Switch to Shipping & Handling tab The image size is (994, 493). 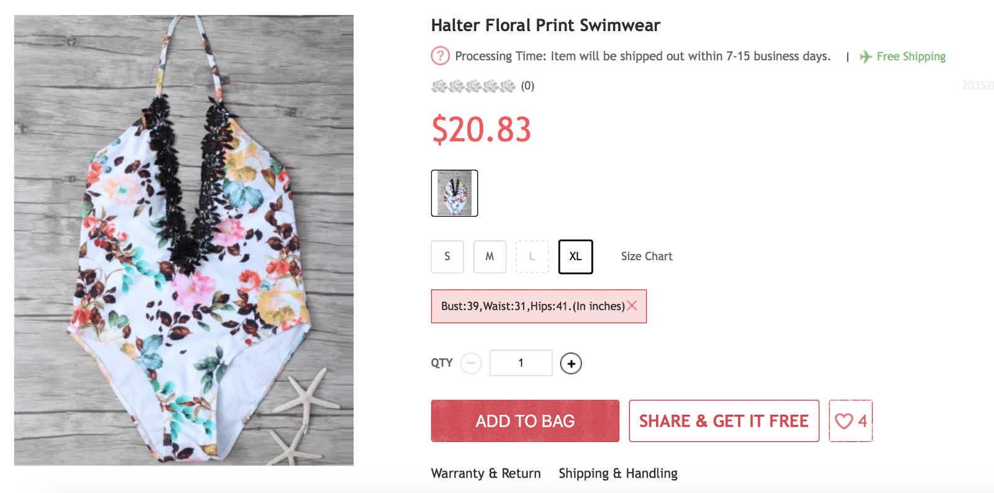tap(618, 473)
